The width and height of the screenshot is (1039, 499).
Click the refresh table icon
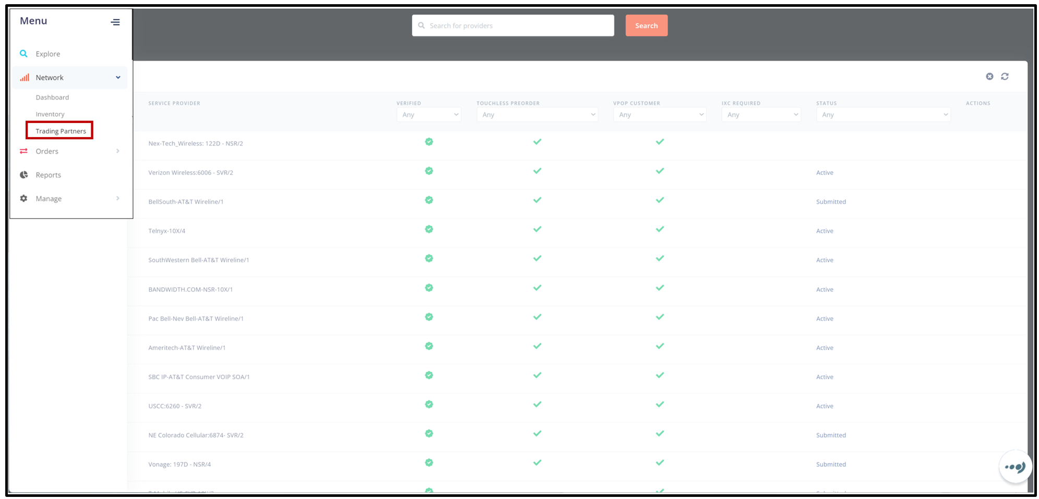coord(1005,77)
